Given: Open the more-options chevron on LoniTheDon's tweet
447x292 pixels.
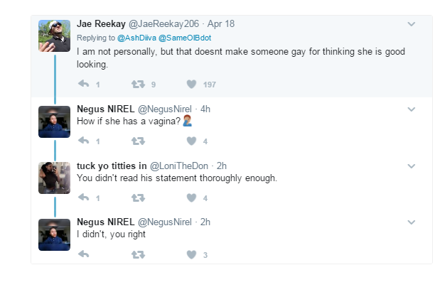Looking at the screenshot, I should (411, 166).
